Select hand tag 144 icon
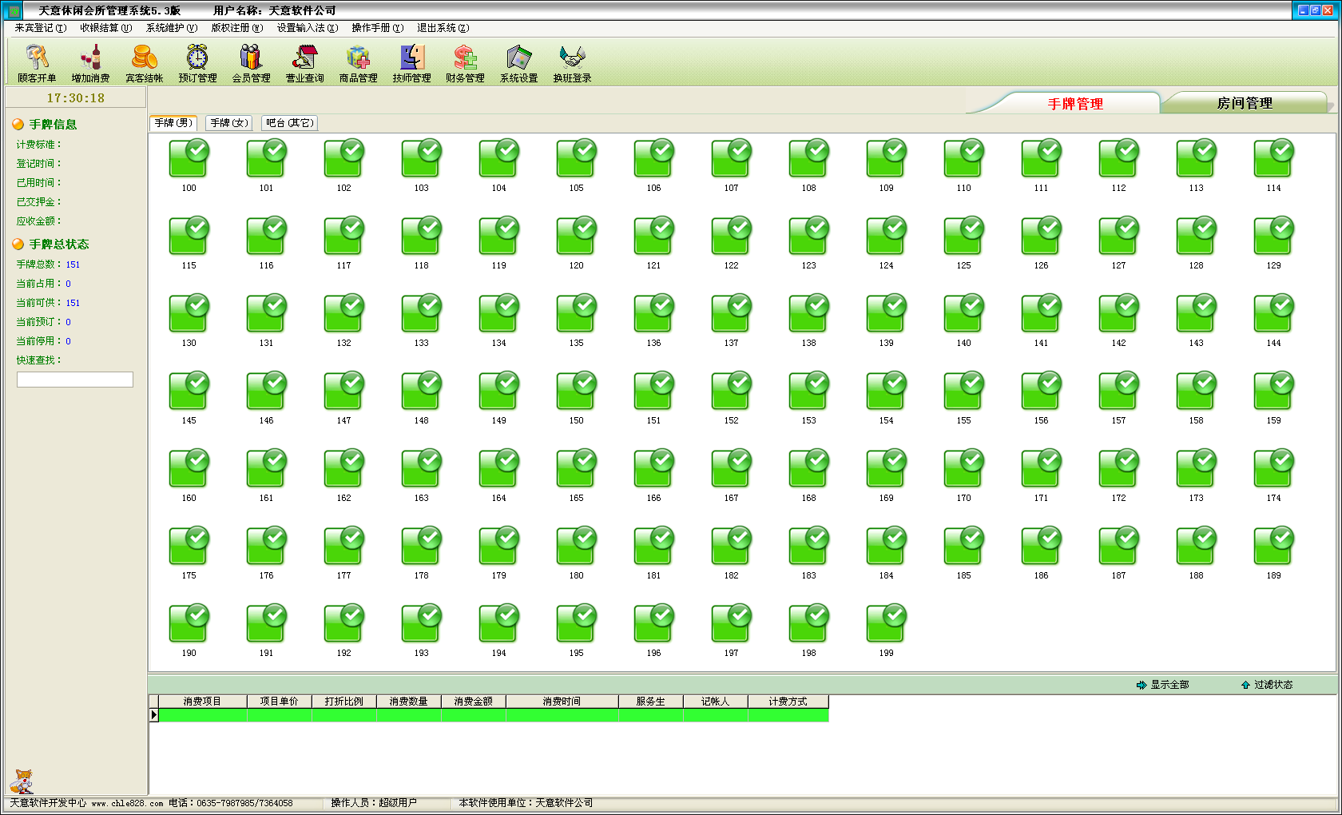Viewport: 1342px width, 815px height. coord(1273,313)
